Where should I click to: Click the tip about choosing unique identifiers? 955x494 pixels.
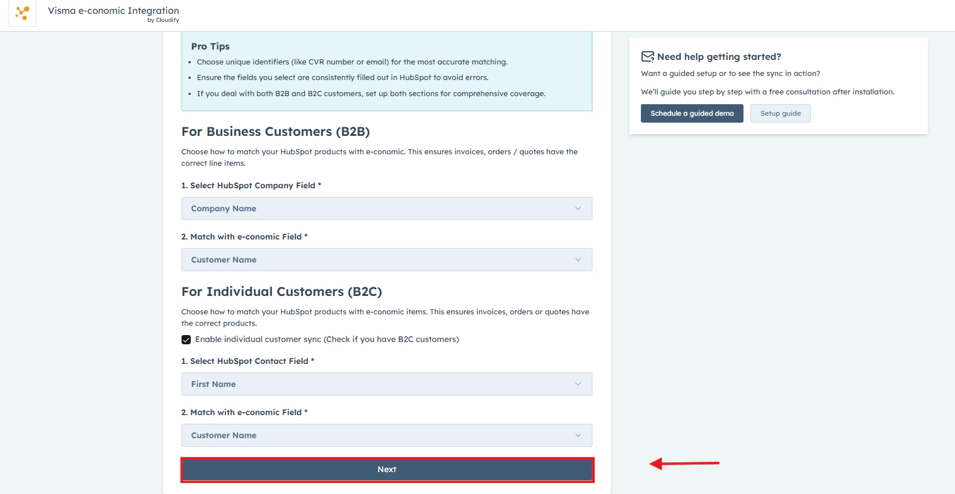(x=352, y=62)
